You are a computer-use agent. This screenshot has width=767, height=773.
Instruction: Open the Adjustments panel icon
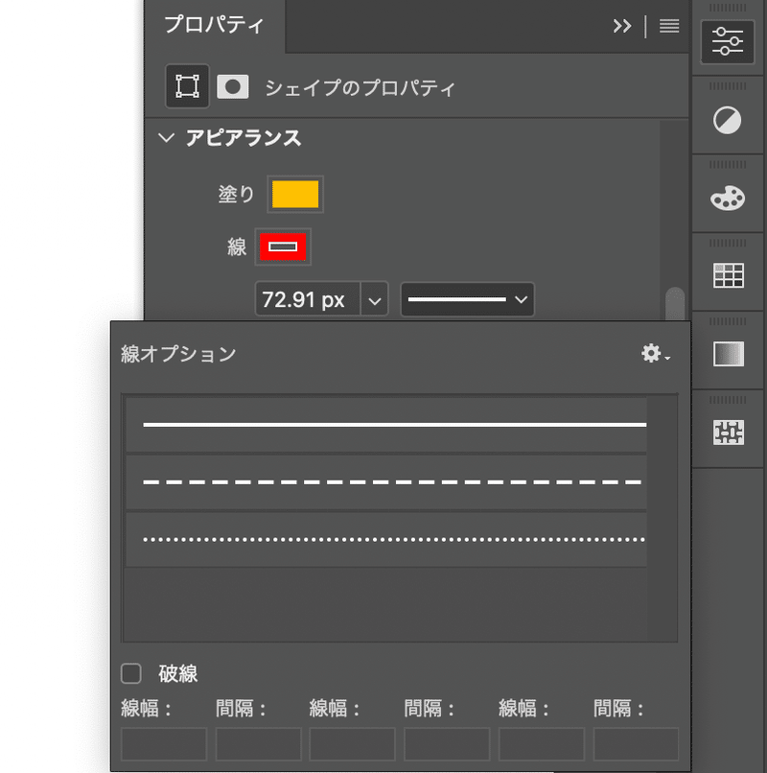728,120
